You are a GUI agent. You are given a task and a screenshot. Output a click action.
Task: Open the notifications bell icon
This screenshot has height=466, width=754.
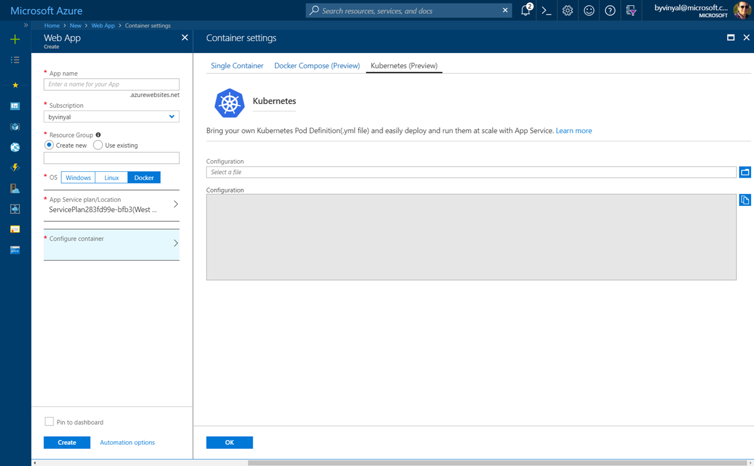526,11
